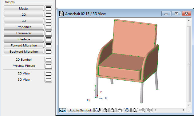The width and height of the screenshot is (194, 116).
Task: Open Preview Picture window icon
Action: 48,66
